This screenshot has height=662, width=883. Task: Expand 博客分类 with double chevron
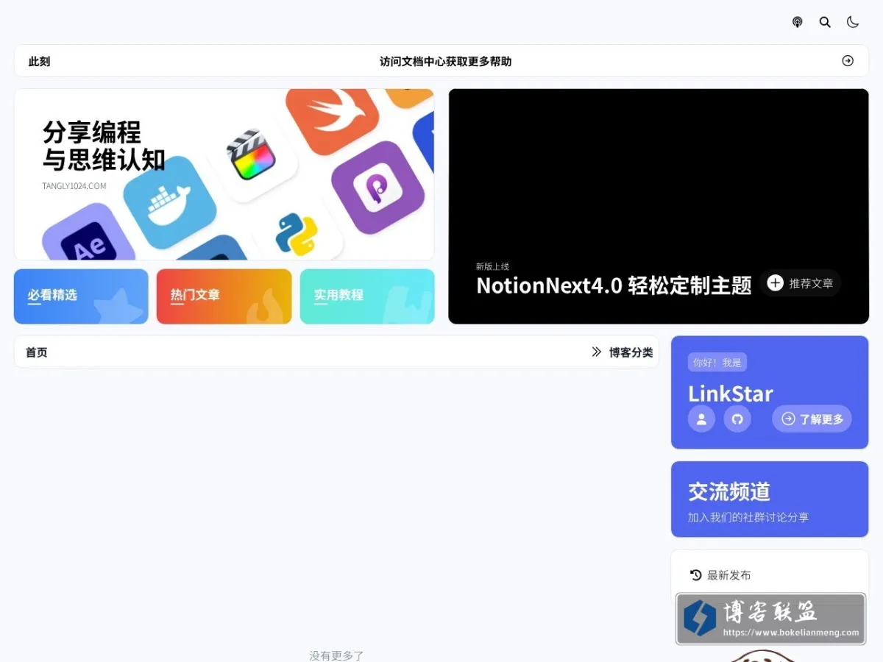pos(623,352)
